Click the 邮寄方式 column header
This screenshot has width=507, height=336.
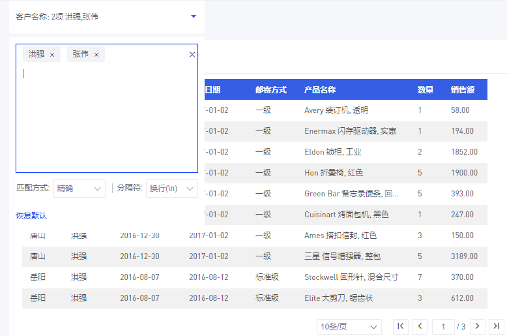(270, 90)
